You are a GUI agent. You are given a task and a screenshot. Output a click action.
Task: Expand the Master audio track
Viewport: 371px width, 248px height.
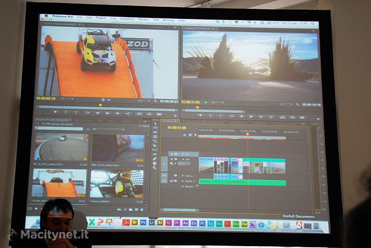[x=183, y=186]
